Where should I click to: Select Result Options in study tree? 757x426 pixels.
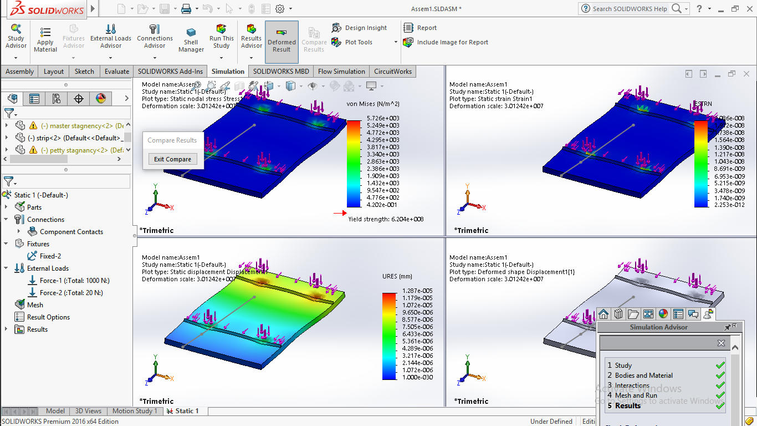(42, 317)
